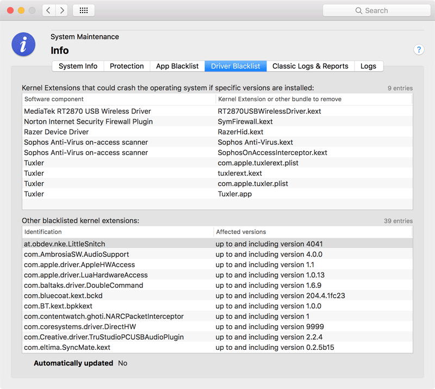The width and height of the screenshot is (435, 389).
Task: Select the at.obdev.nke.LittleSnitch row
Action: click(x=217, y=244)
